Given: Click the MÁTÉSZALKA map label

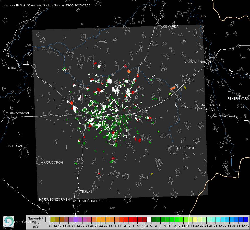Looking at the screenshot, I should (210, 105).
